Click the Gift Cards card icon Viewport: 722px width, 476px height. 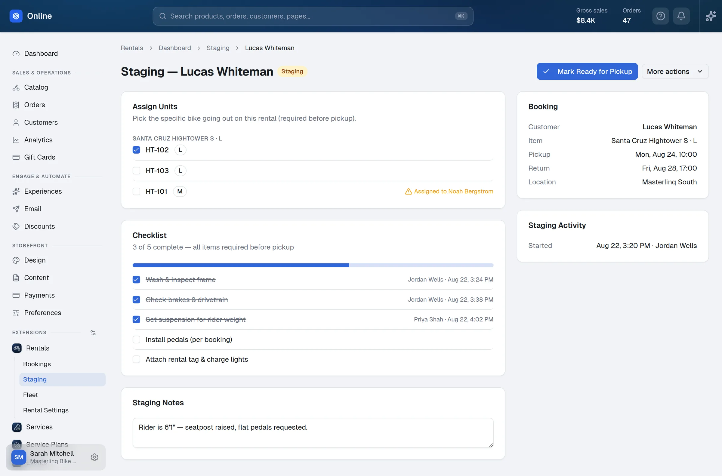16,157
